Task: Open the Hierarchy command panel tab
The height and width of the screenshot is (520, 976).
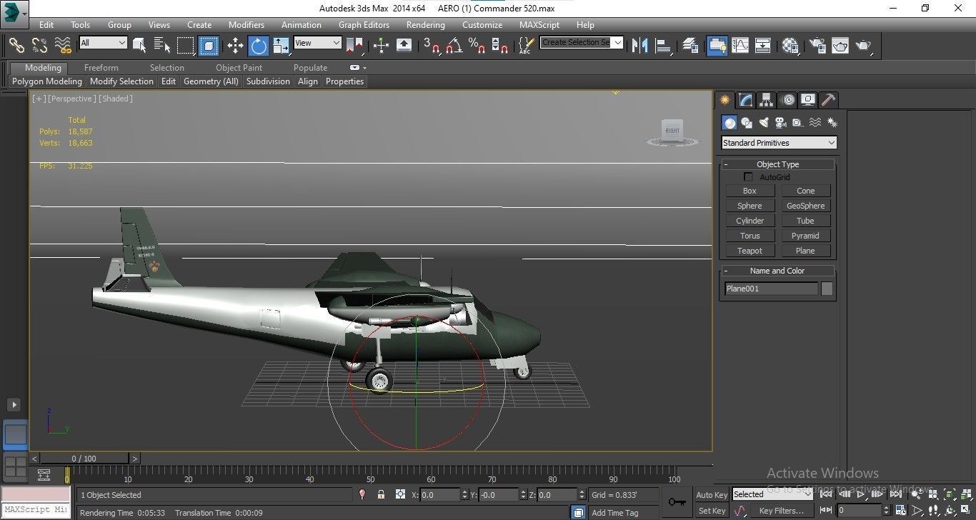Action: pos(766,100)
